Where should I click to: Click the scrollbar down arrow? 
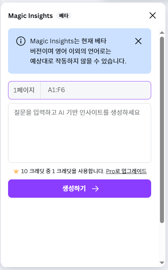pos(162,263)
